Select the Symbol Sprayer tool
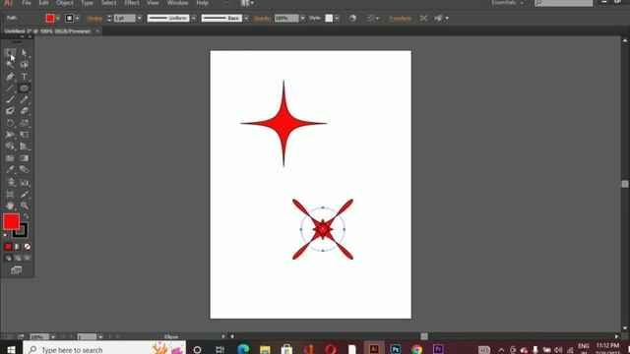Viewport: 630px width, 354px height. pos(10,183)
